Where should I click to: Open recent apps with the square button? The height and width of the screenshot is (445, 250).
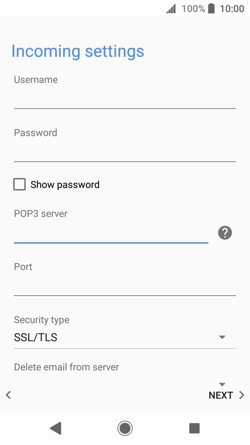tap(194, 428)
